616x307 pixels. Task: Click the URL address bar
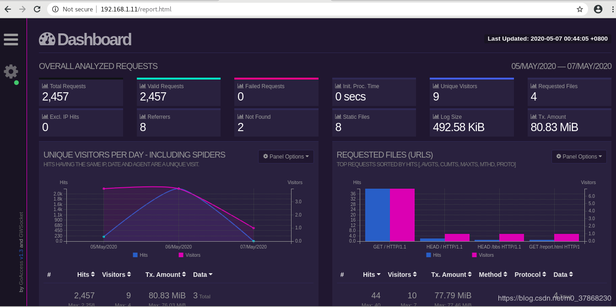pos(320,9)
